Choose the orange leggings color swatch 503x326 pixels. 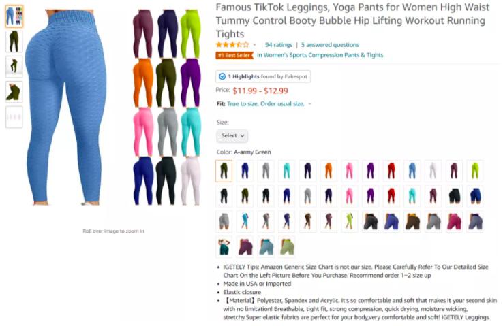(329, 171)
